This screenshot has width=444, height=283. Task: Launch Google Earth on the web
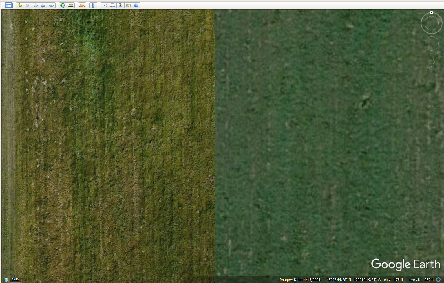tap(136, 5)
